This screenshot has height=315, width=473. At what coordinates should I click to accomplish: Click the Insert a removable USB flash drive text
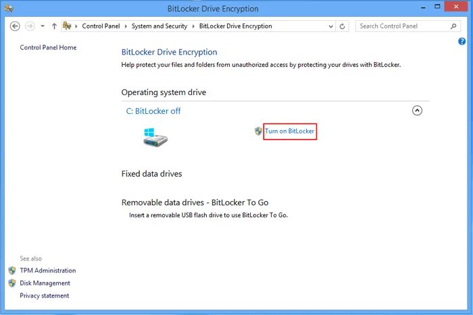point(208,215)
